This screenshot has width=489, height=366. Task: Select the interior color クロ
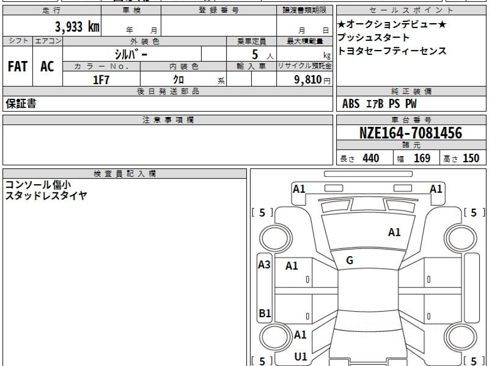point(178,80)
